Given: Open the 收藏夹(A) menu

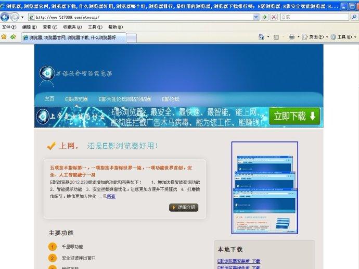Looking at the screenshot, I should tap(72, 27).
